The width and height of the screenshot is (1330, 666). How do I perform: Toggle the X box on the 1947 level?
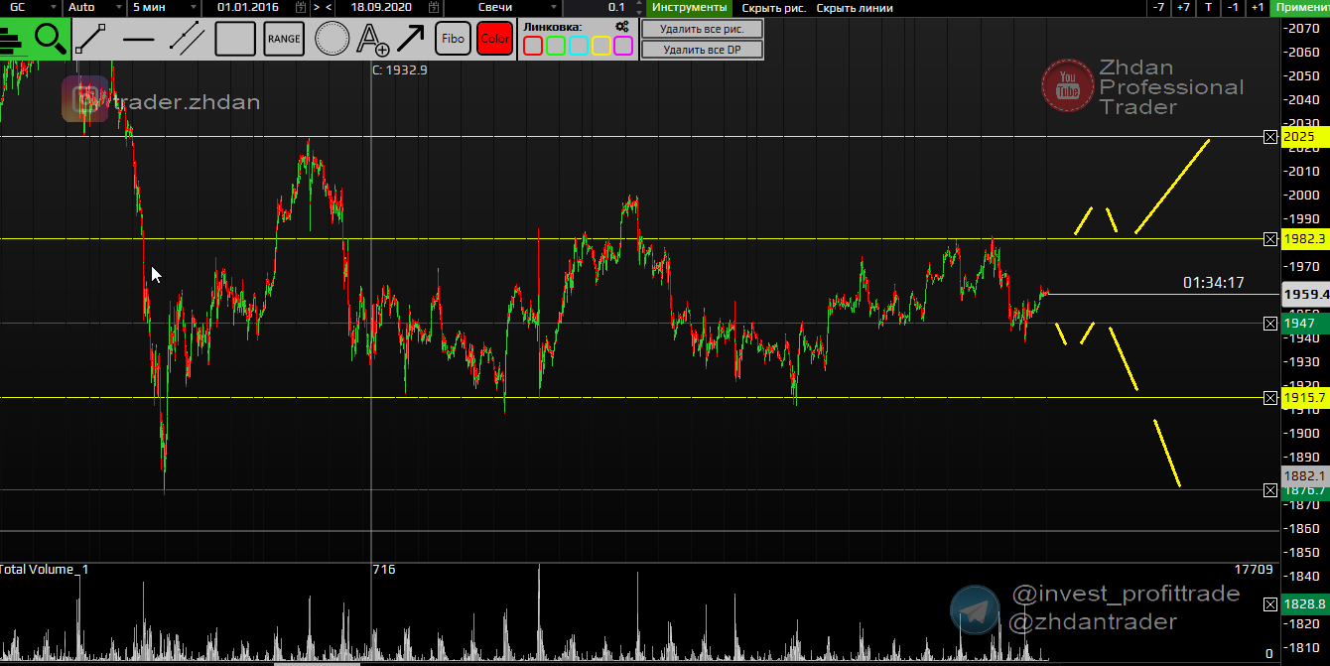click(1270, 324)
